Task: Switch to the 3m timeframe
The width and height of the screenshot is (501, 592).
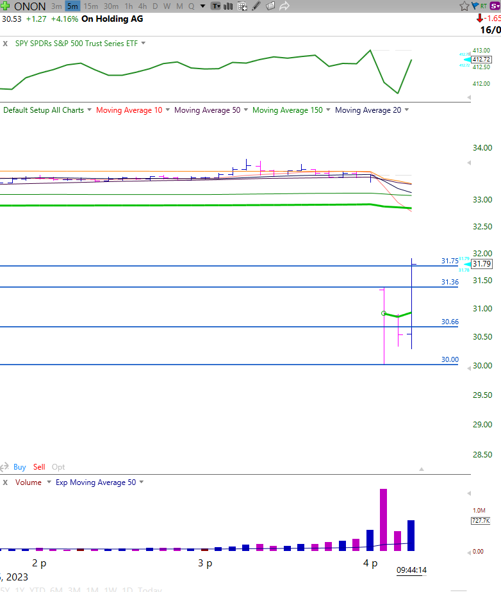Action: 56,6
